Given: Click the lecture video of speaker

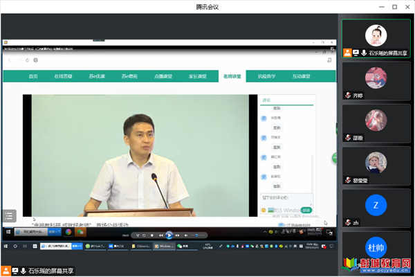Looking at the screenshot, I should (140, 156).
